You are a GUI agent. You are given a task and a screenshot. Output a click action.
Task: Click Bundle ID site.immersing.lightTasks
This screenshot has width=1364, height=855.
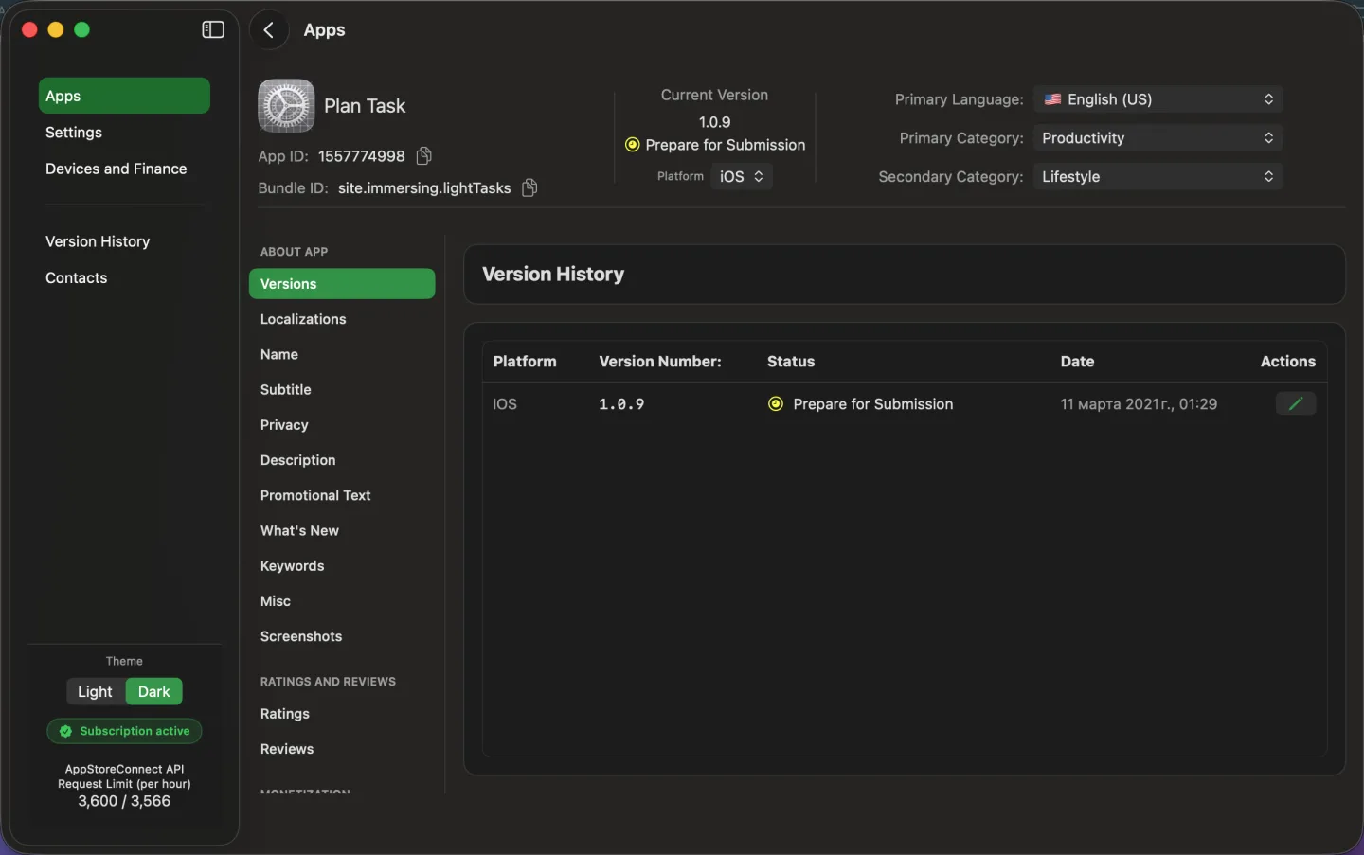click(424, 188)
